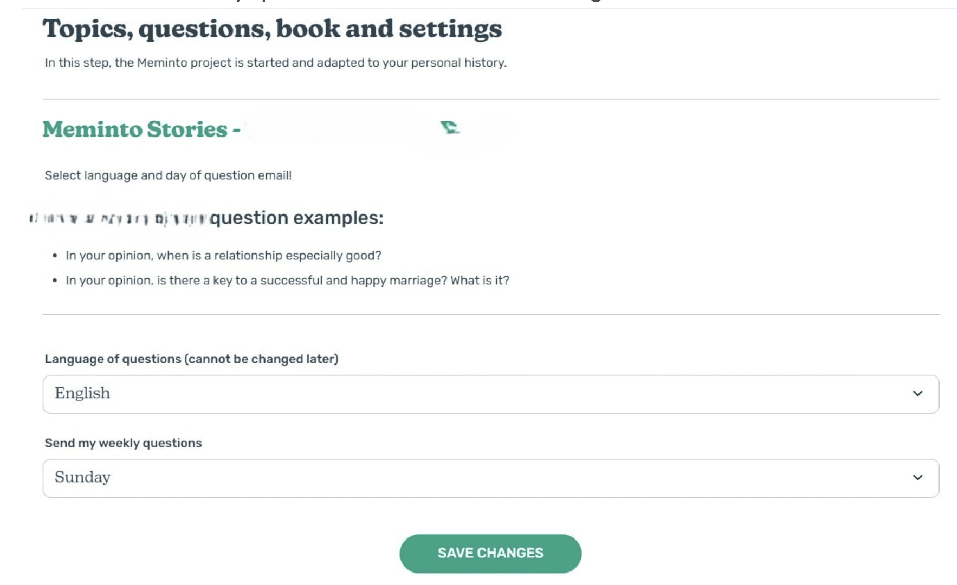Click the Topics, questions, book and settings title

coord(272,29)
